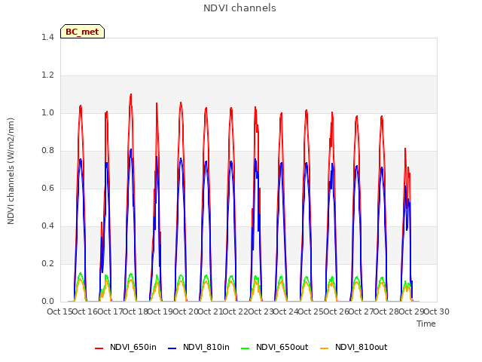This screenshot has height=362, width=482.
Task: Click the blue NDVI_810in legend swatch
Action: click(x=172, y=348)
